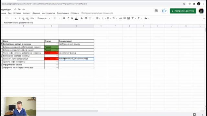This screenshot has width=207, height=116.
Task: Decrease decimal places
Action: pos(23,18)
